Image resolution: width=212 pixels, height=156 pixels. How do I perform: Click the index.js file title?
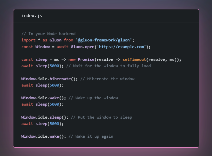point(31,16)
